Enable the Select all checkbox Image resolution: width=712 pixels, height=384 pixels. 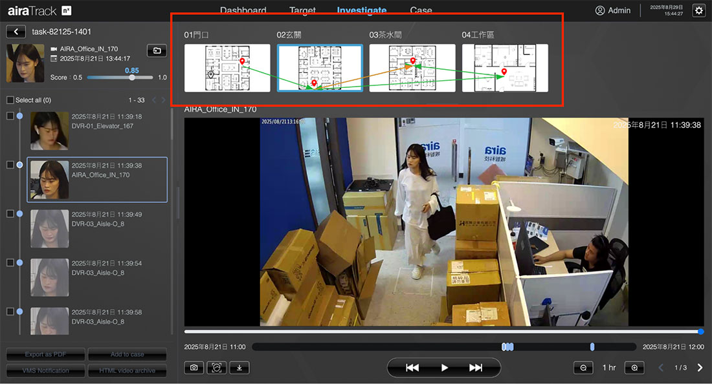[x=10, y=100]
